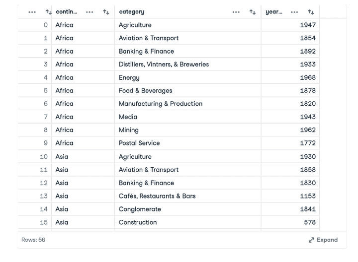Viewport: 358px width, 262px height.
Task: Click the category column header label
Action: coord(132,12)
